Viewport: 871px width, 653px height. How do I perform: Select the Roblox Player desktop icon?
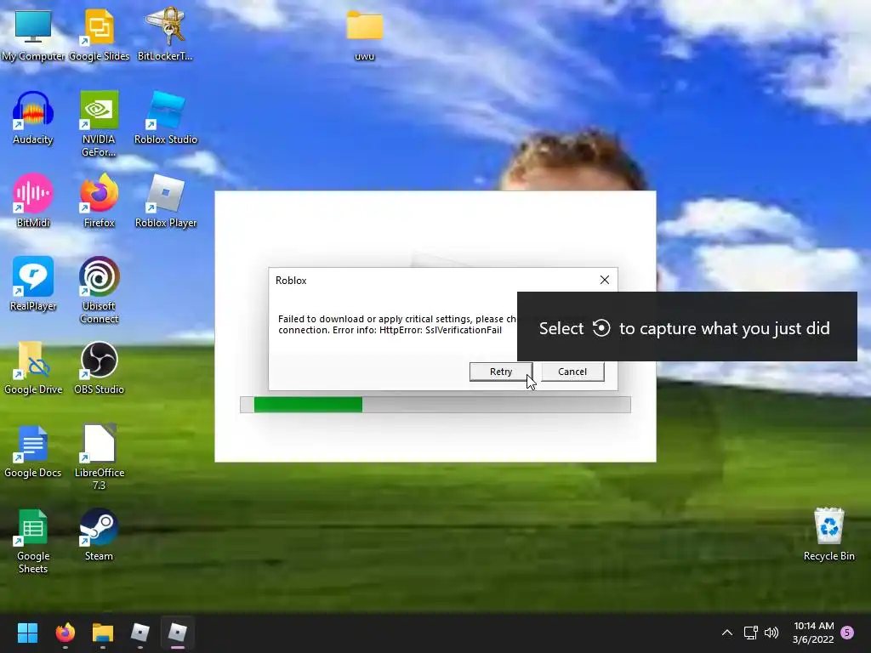[x=166, y=201]
